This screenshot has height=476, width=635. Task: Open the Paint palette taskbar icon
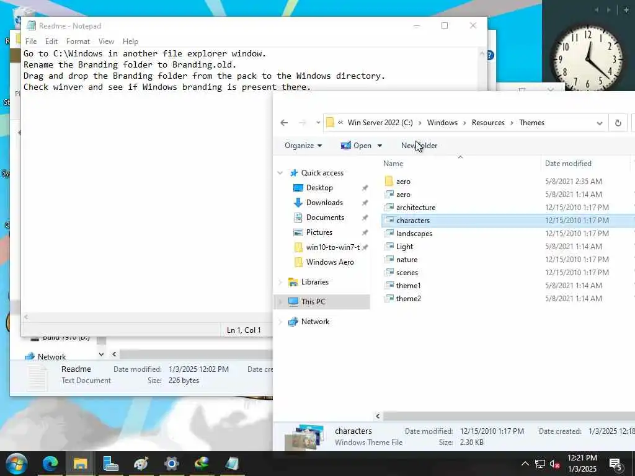pos(141,464)
